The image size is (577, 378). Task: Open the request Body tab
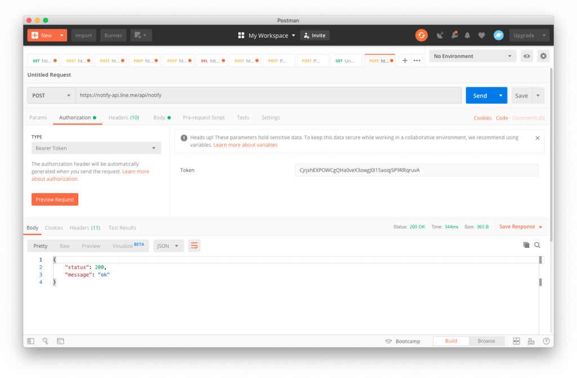click(162, 117)
